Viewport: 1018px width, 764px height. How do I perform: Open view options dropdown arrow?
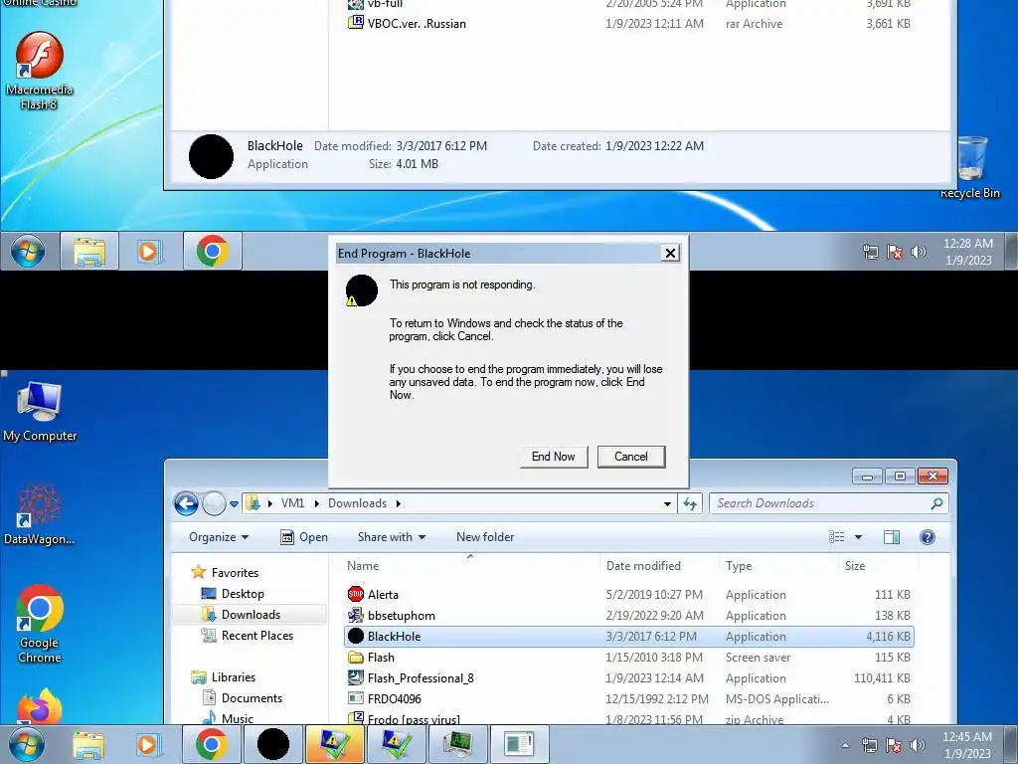tap(858, 537)
